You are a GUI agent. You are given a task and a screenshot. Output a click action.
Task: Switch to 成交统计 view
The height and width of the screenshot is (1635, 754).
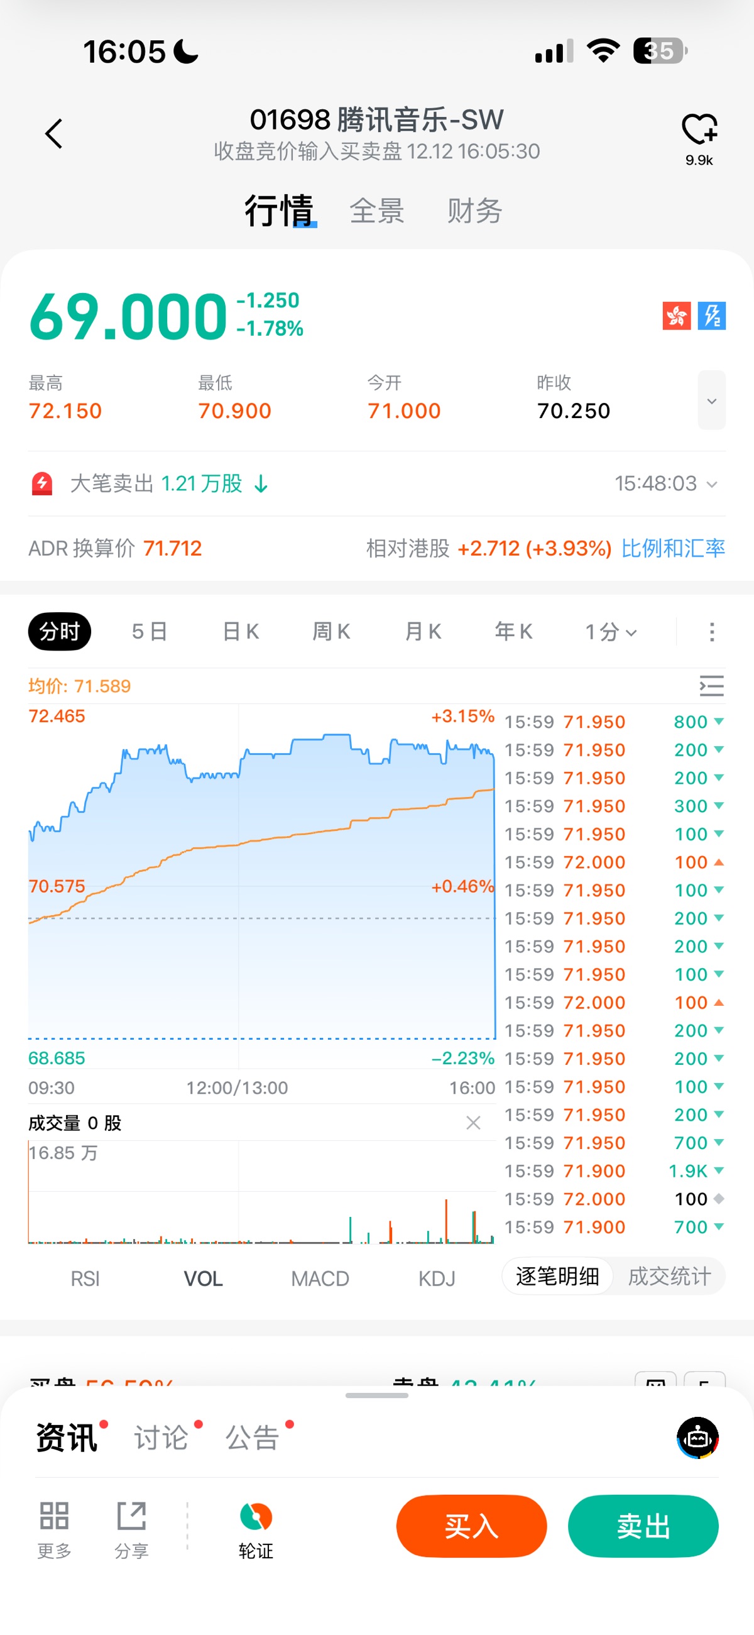coord(669,1277)
